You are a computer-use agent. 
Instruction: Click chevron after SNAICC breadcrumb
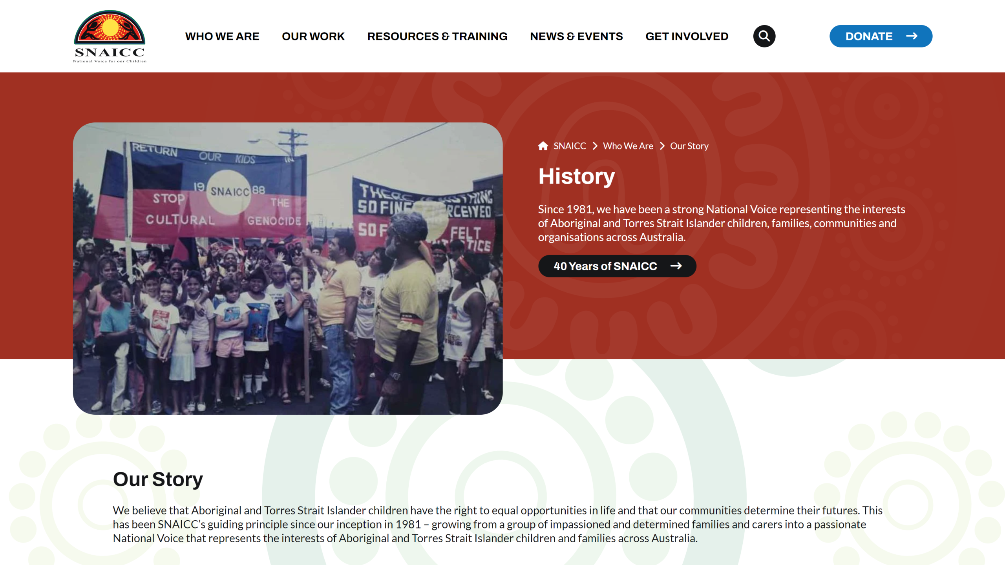click(595, 146)
